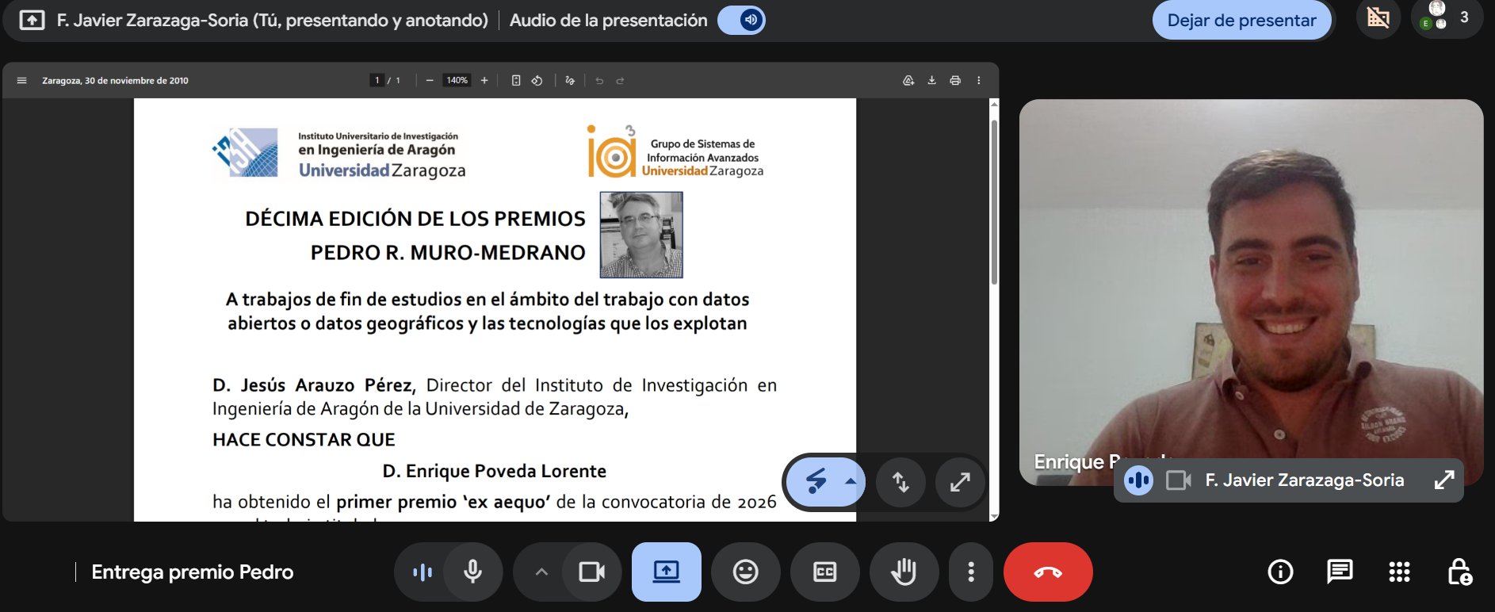
Task: Click the presenting-screen icon at top left
Action: (x=32, y=20)
